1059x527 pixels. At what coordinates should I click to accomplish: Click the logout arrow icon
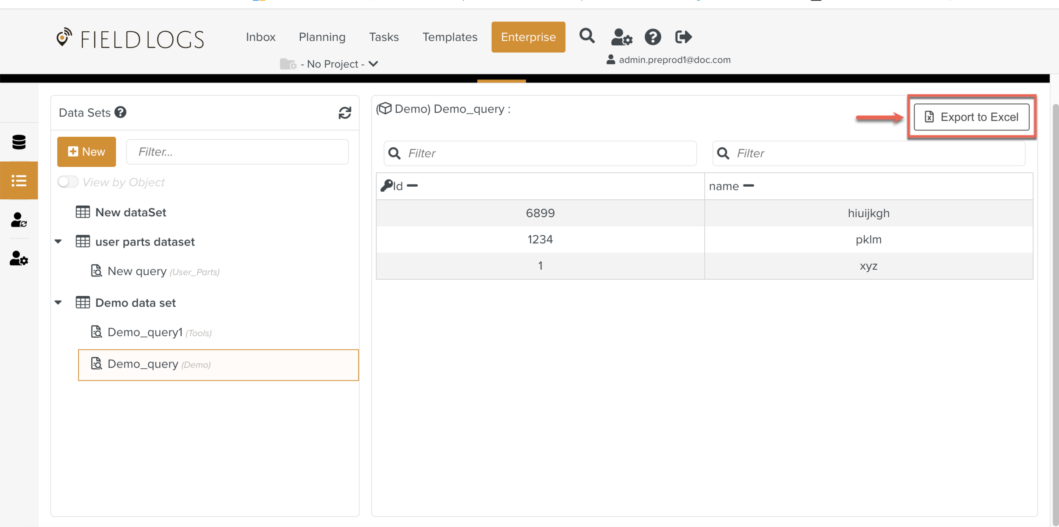click(x=683, y=37)
